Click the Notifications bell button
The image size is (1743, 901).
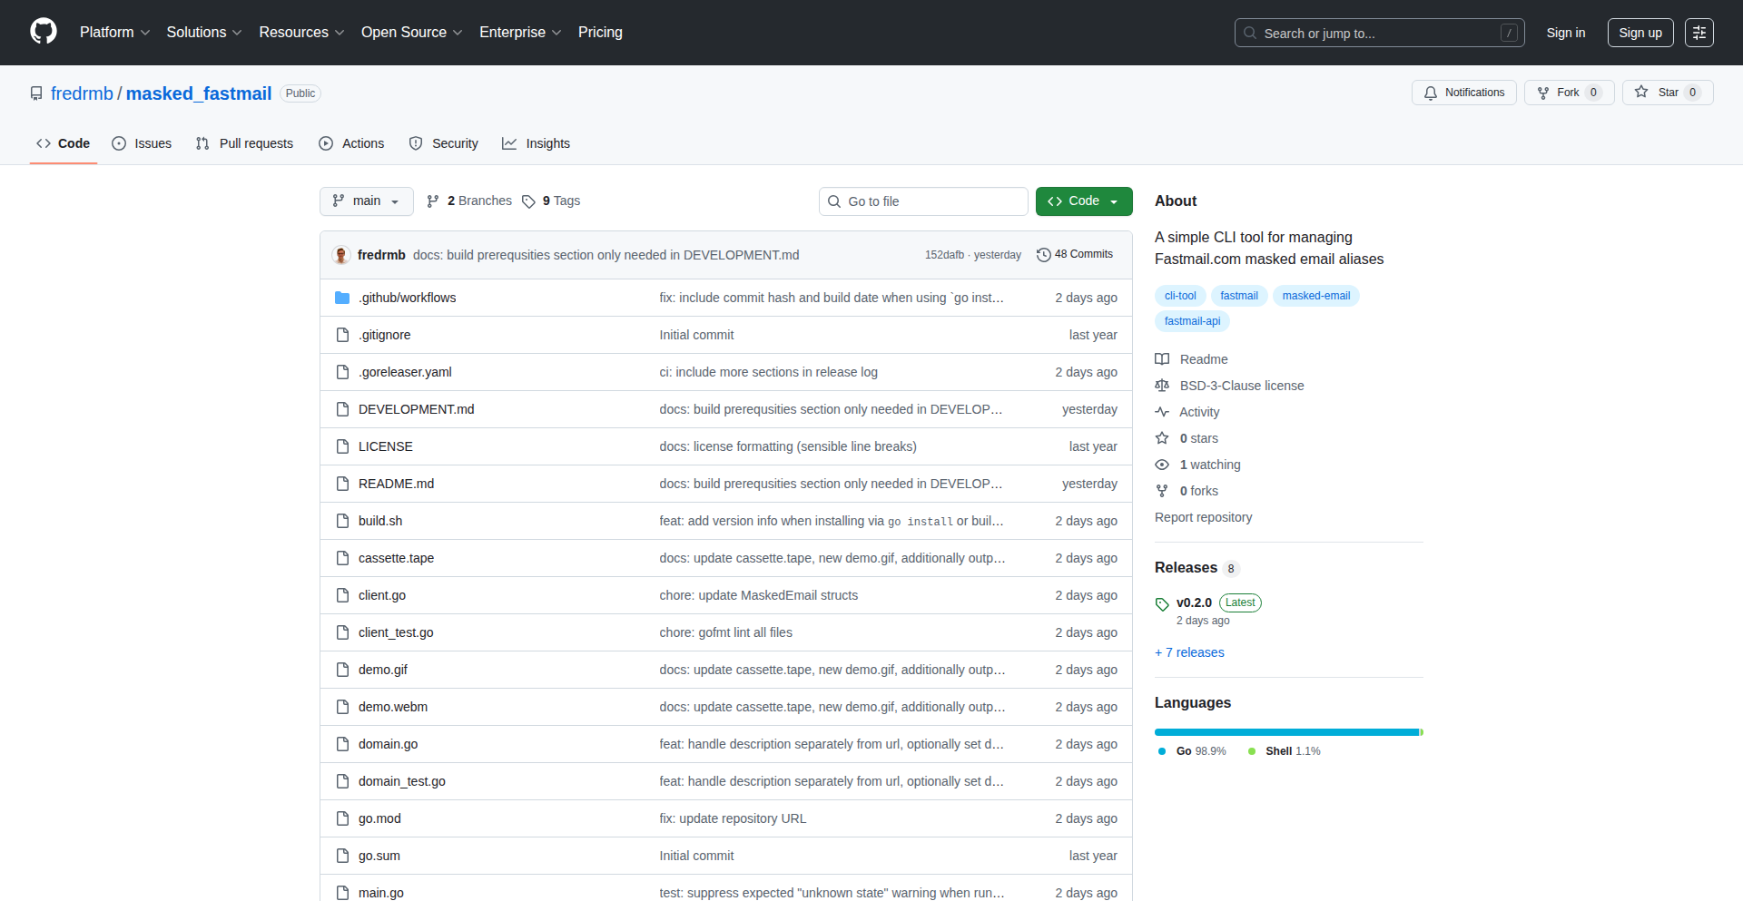pos(1463,93)
